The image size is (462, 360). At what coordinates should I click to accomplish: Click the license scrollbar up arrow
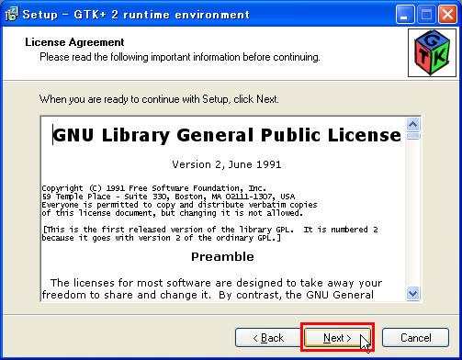click(x=413, y=124)
